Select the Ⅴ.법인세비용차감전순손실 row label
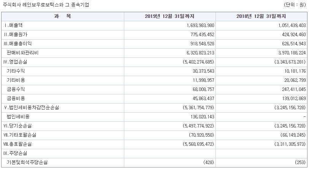 click(x=31, y=108)
